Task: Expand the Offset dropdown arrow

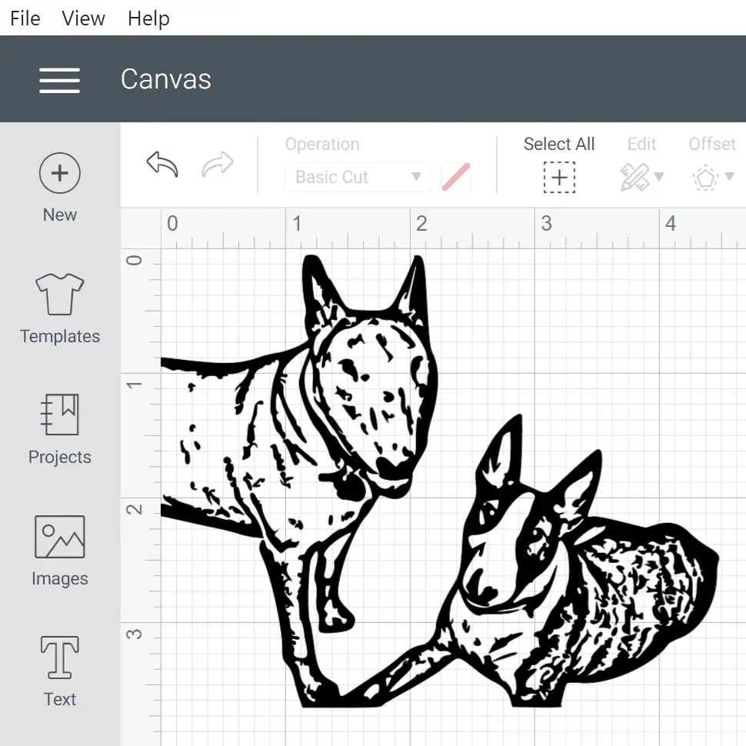Action: point(729,177)
